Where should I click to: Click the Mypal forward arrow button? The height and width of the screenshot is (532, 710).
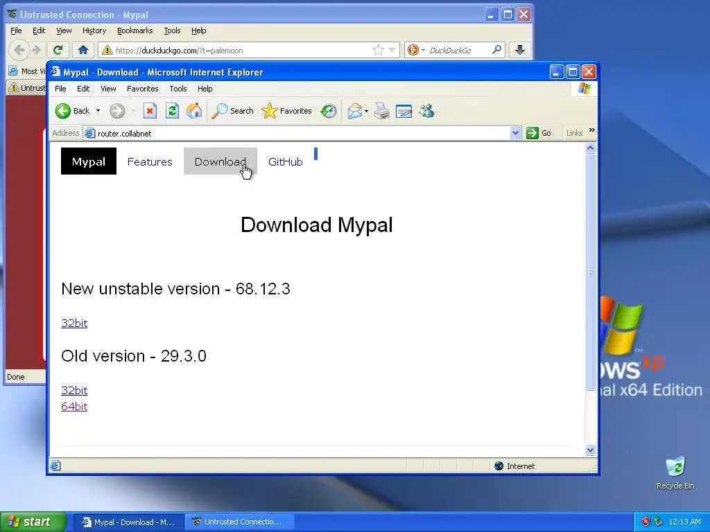37,50
